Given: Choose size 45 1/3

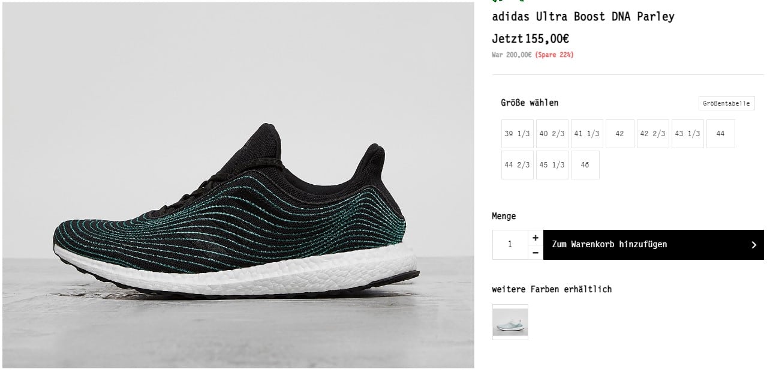Looking at the screenshot, I should [552, 165].
